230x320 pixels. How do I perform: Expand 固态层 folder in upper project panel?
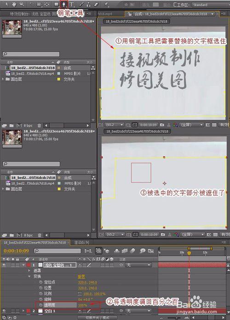click(x=3, y=79)
